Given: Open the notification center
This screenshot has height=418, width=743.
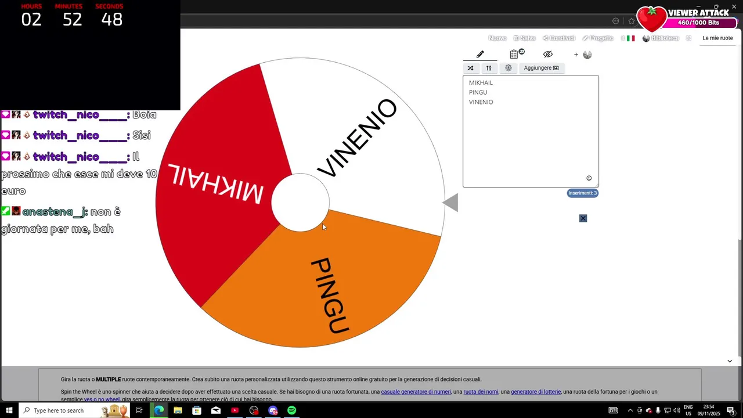Looking at the screenshot, I should coord(731,410).
